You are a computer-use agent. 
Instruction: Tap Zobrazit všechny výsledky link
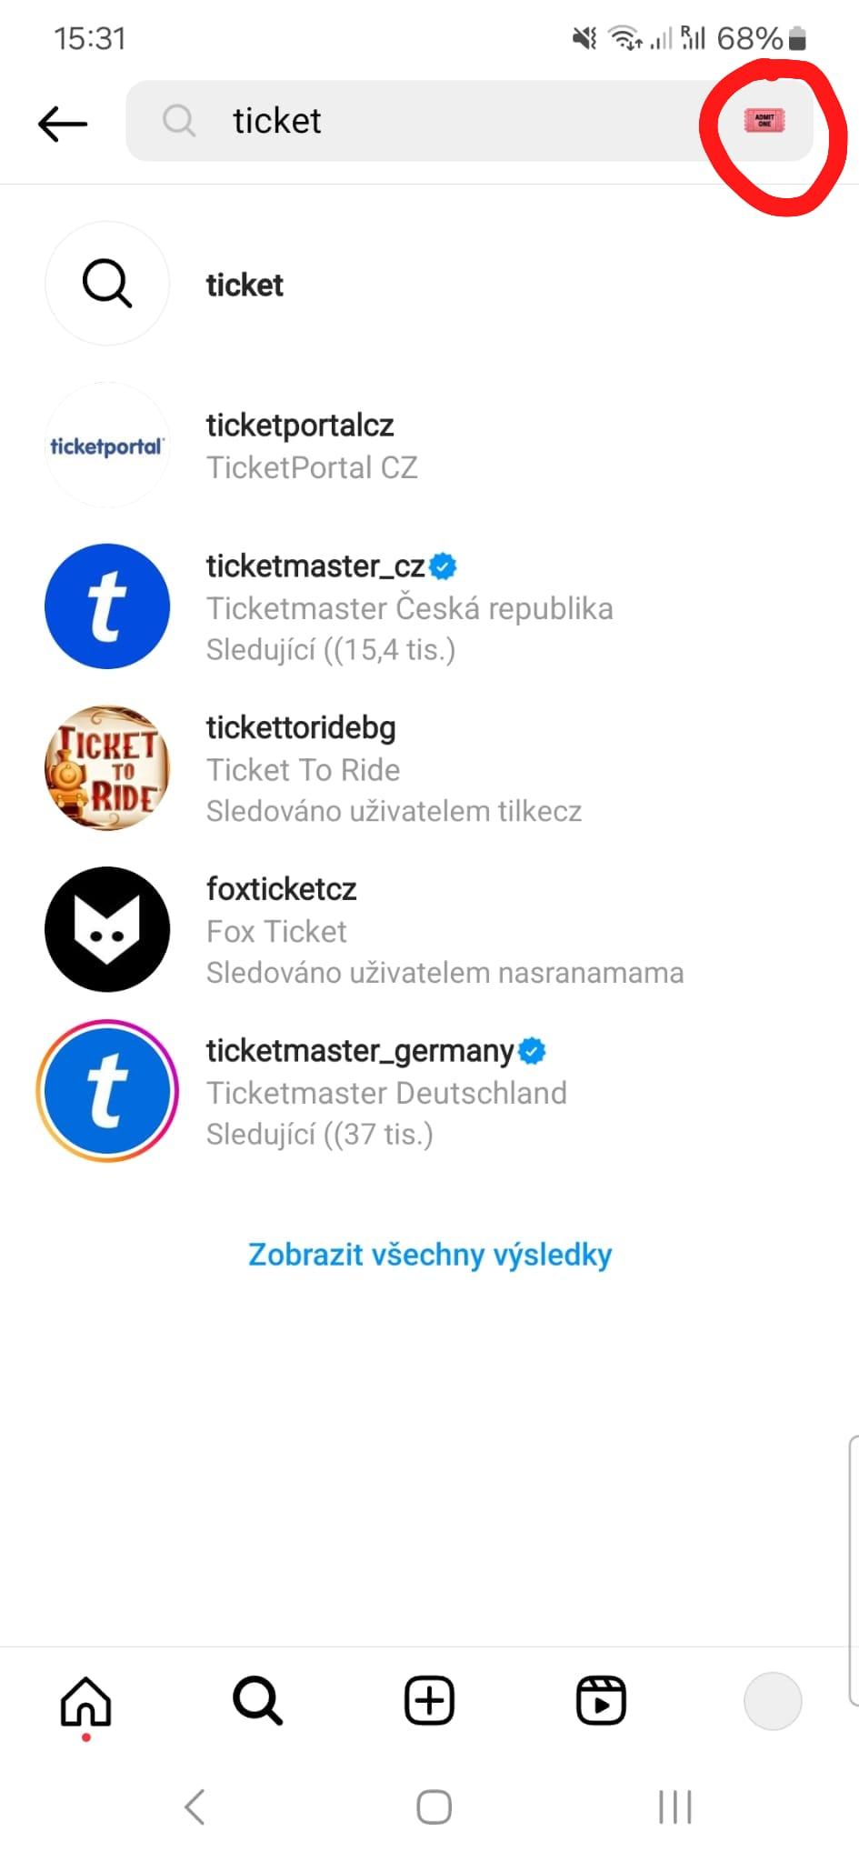point(430,1255)
